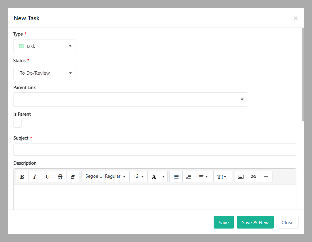Expand the Status dropdown showing To Do/Review
312x242 pixels.
[44, 73]
